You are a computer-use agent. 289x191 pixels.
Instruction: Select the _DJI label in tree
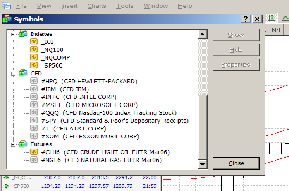click(x=47, y=42)
